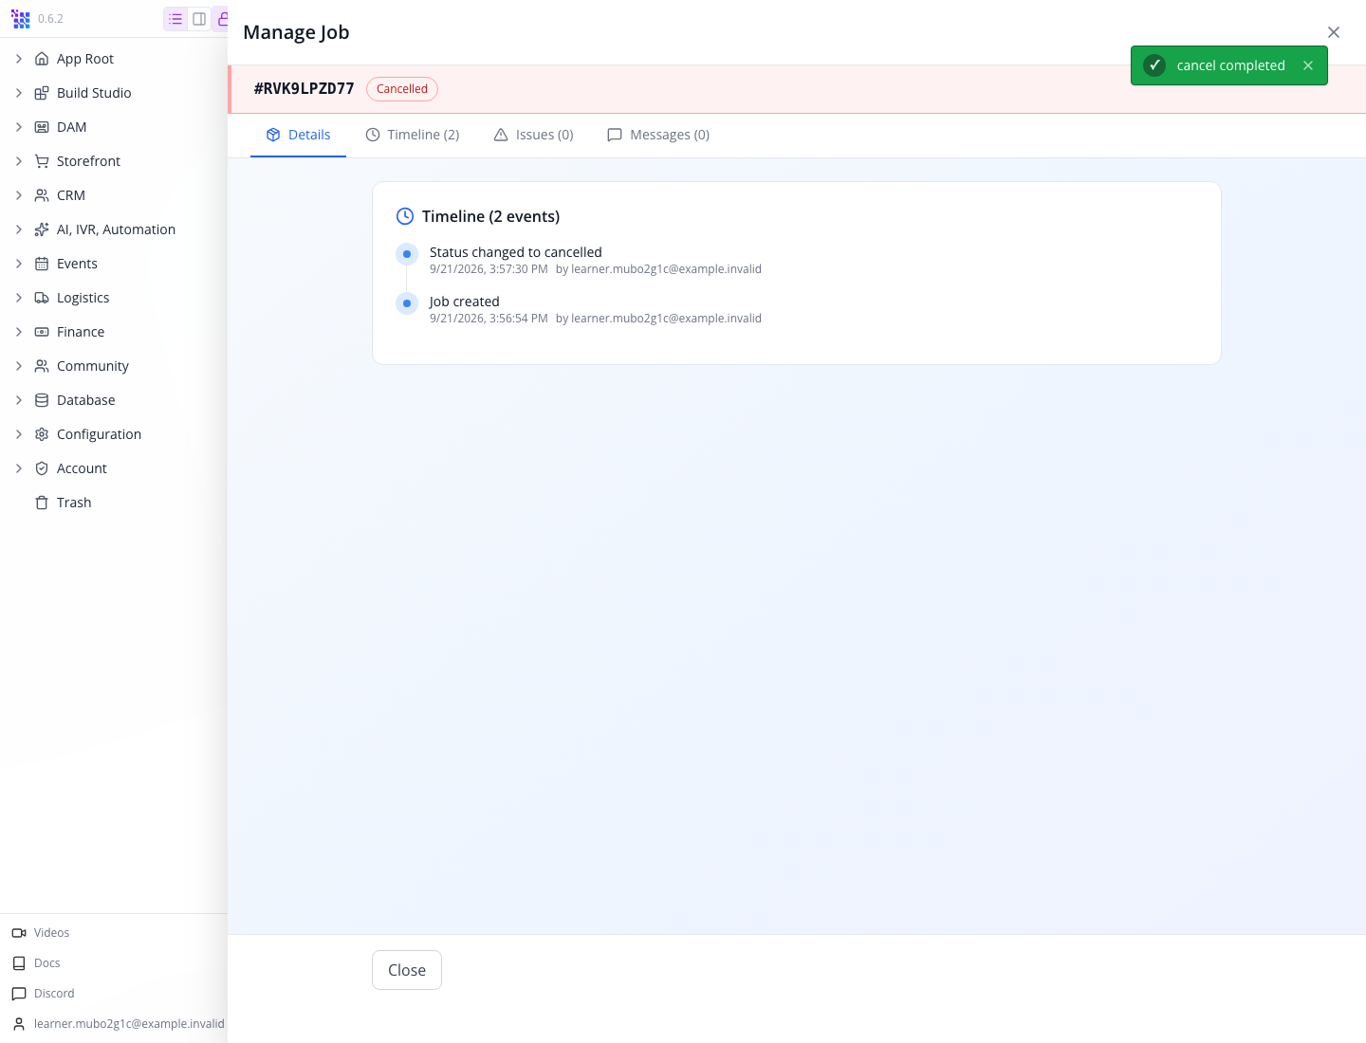Close the Manage Job panel
Viewport: 1366px width, 1043px height.
[x=1334, y=32]
